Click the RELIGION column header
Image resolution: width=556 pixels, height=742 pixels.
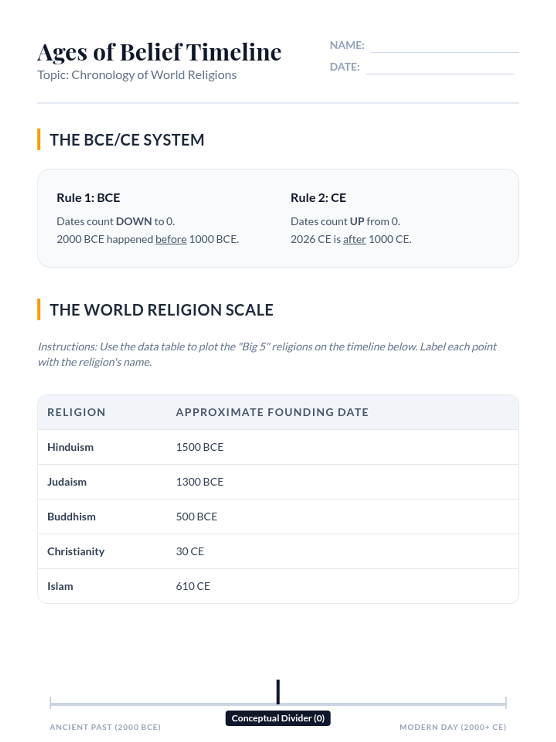coord(76,412)
